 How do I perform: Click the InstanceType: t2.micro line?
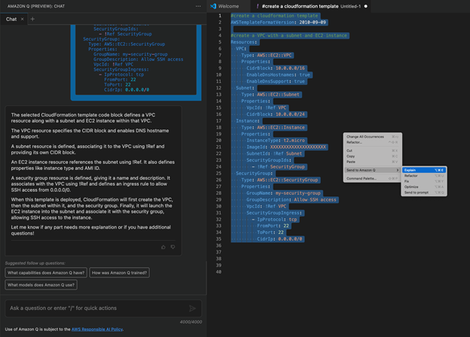pyautogui.click(x=276, y=141)
